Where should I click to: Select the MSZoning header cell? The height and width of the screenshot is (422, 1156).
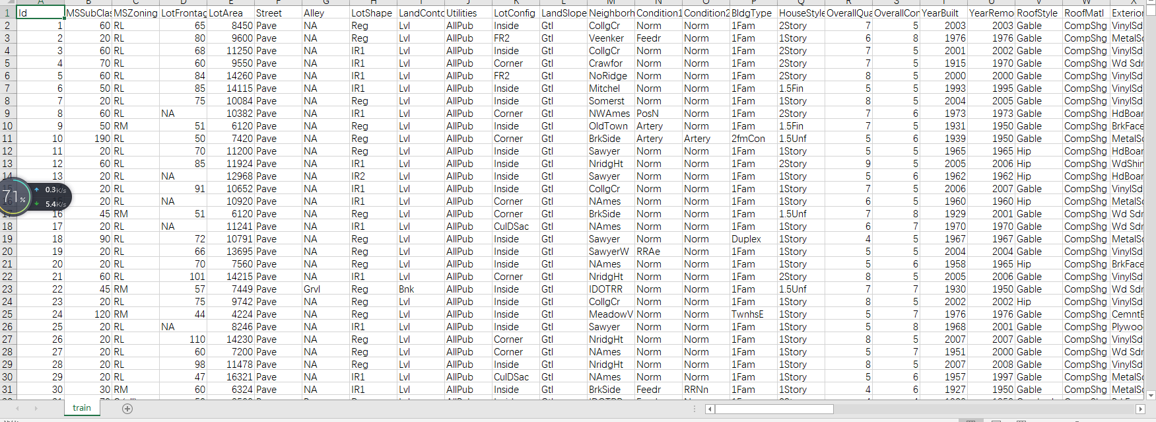click(135, 13)
